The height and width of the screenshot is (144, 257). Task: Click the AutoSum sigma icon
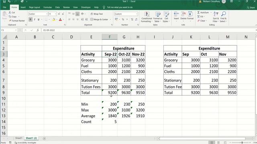coord(198,12)
